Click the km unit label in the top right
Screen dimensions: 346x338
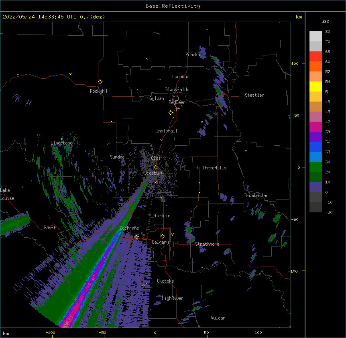pyautogui.click(x=299, y=17)
